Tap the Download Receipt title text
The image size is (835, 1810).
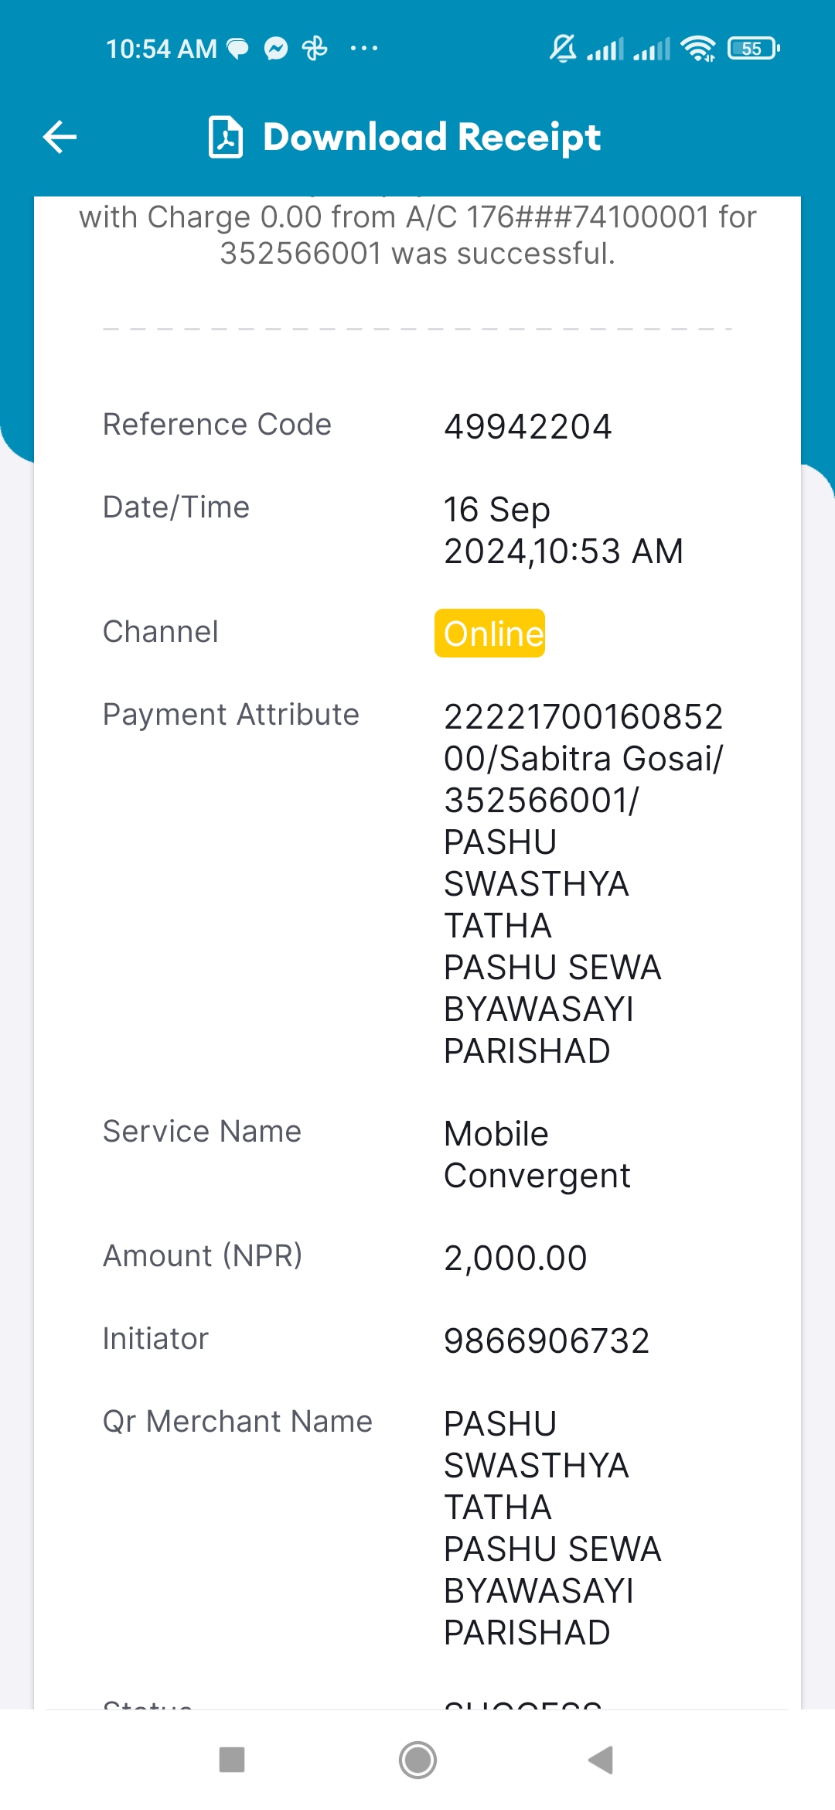[x=431, y=137]
